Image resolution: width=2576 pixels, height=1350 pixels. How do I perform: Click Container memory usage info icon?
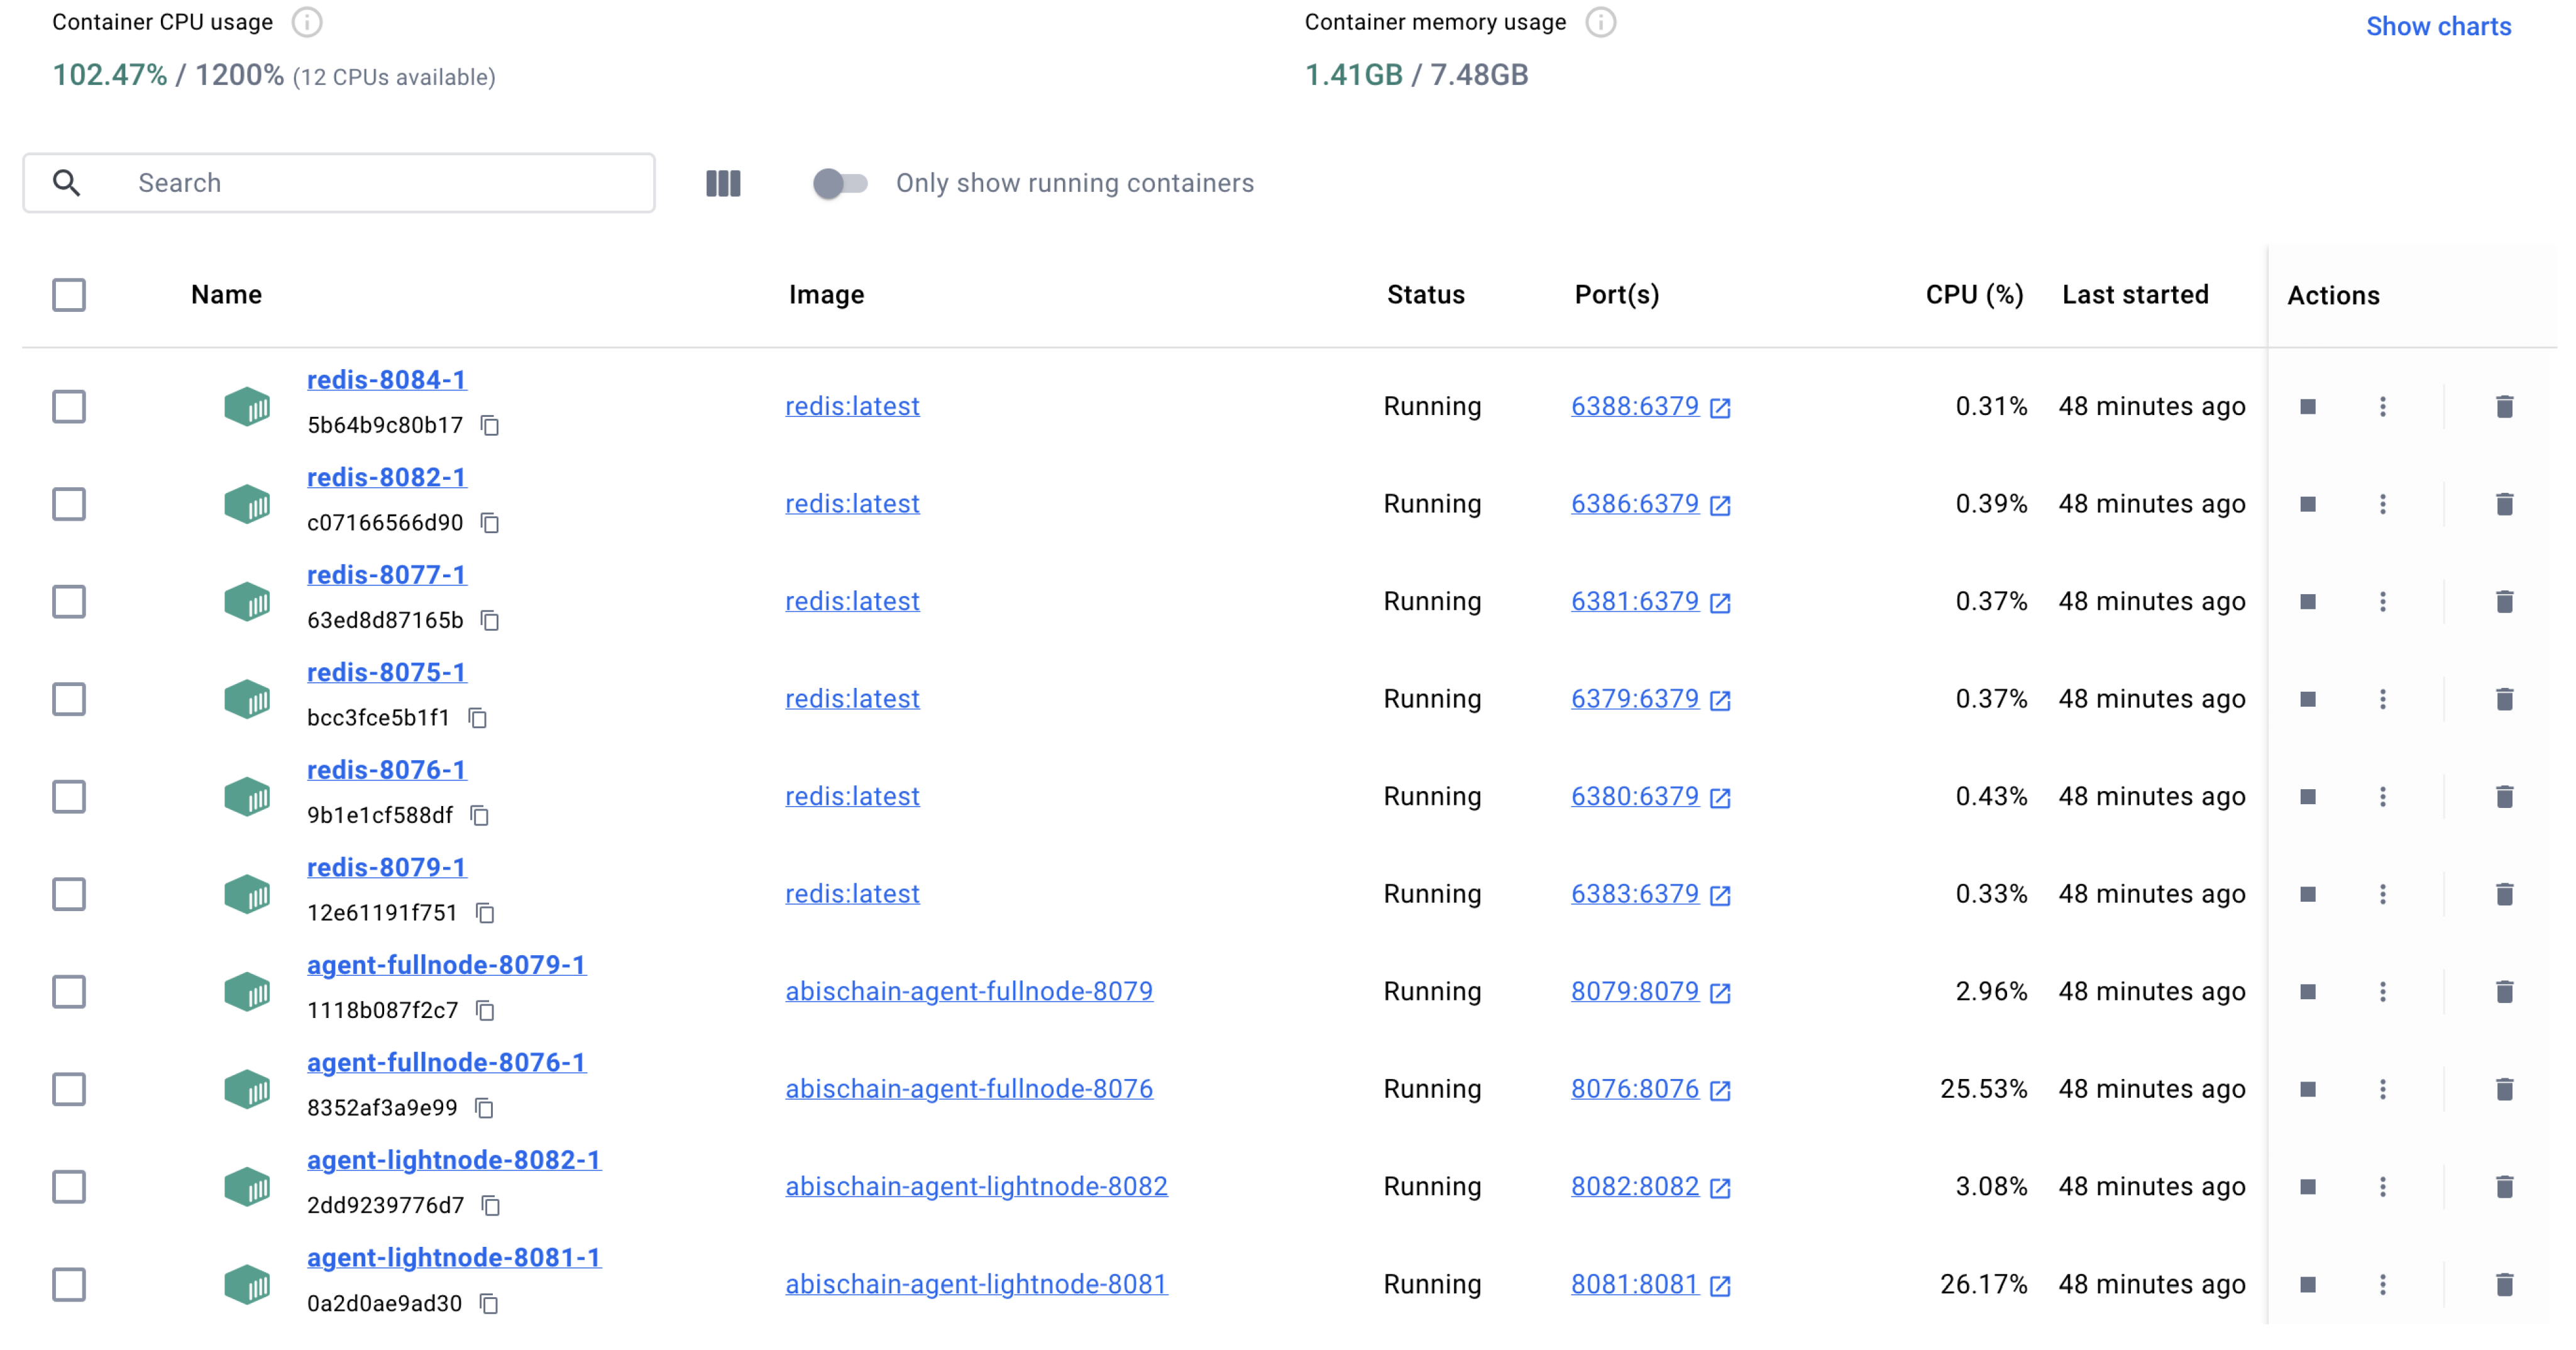[1600, 22]
